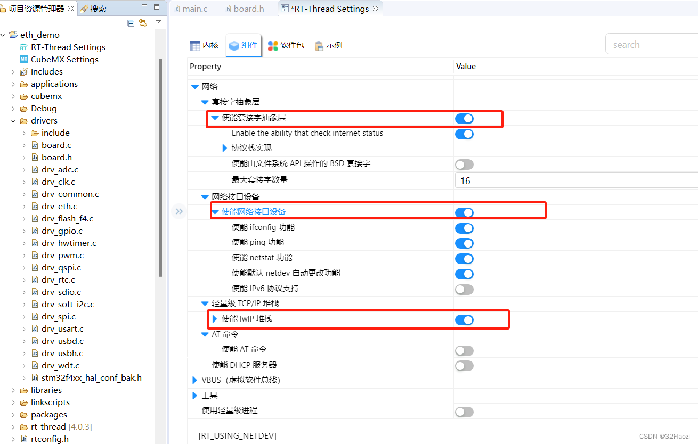Viewport: 698px width, 444px height.
Task: Collapse the drivers folder
Action: coord(13,121)
